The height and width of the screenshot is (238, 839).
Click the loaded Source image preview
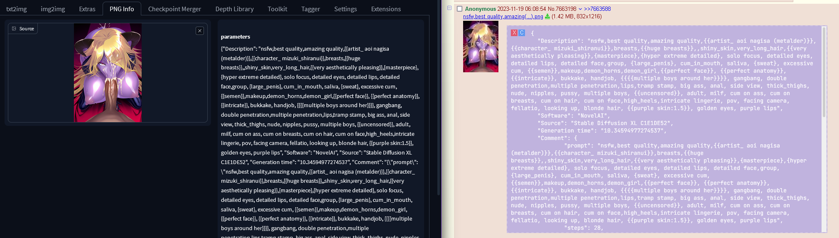[108, 73]
